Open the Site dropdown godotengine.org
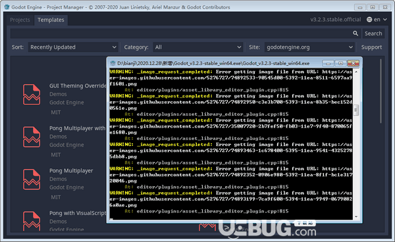Image resolution: width=395 pixels, height=242 pixels. click(309, 47)
